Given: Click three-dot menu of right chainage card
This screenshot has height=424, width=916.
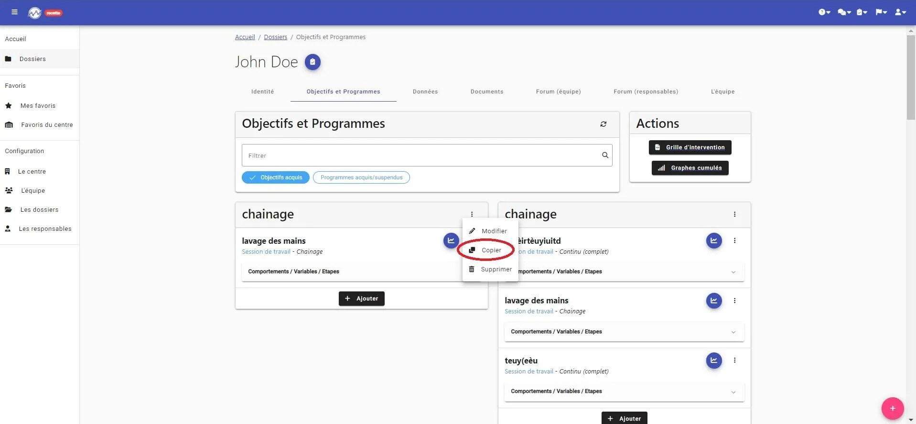Looking at the screenshot, I should [x=734, y=215].
